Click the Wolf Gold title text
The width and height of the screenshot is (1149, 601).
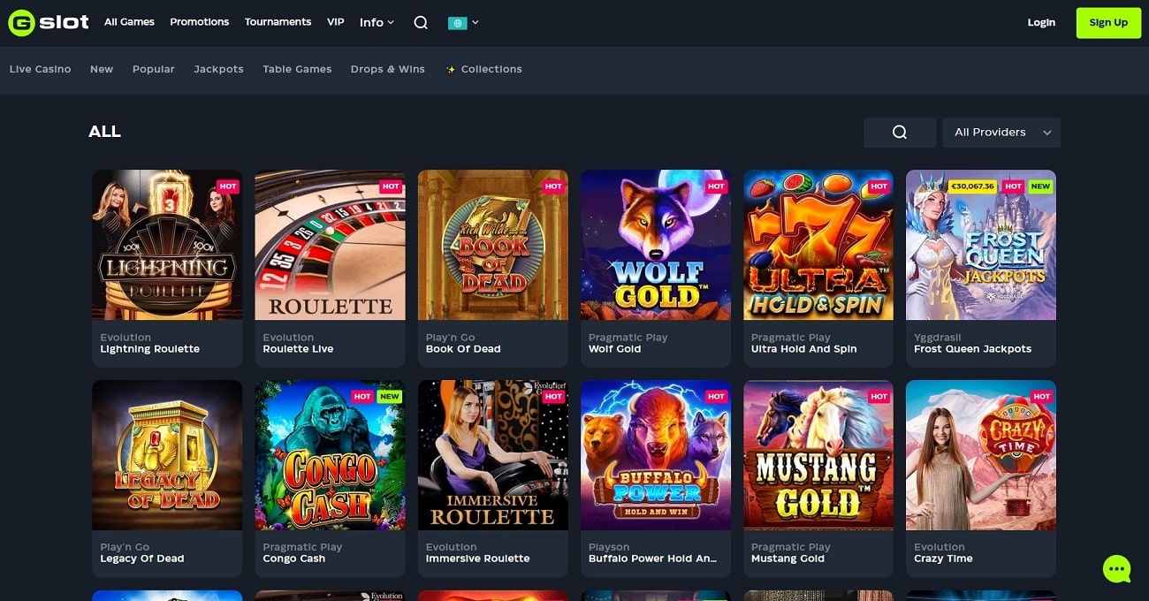click(x=615, y=349)
